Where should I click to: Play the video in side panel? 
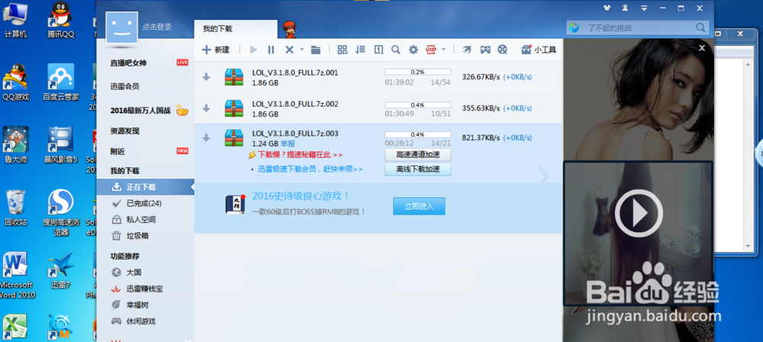639,213
